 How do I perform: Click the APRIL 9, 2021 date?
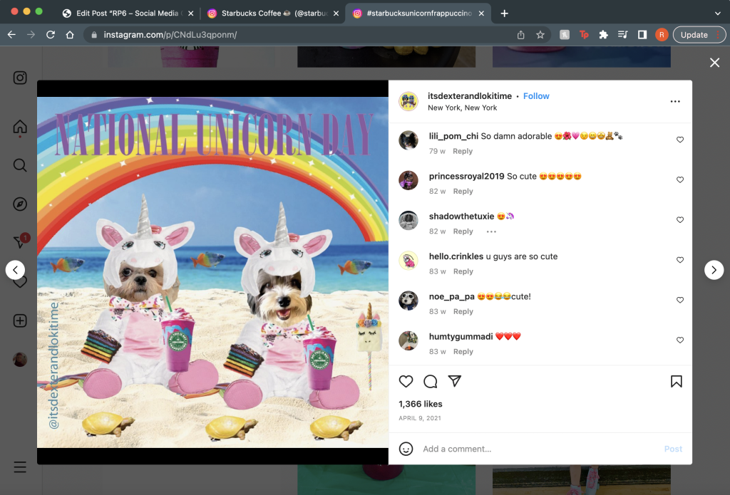(419, 418)
